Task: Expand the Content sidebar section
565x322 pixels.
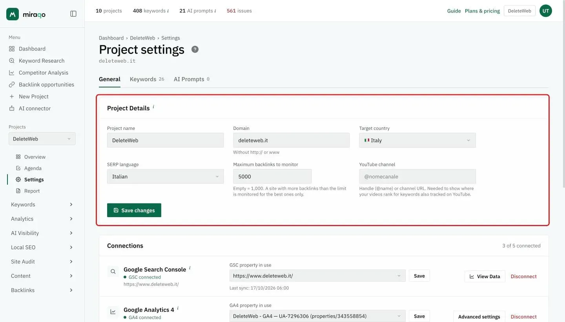Action: coord(42,276)
